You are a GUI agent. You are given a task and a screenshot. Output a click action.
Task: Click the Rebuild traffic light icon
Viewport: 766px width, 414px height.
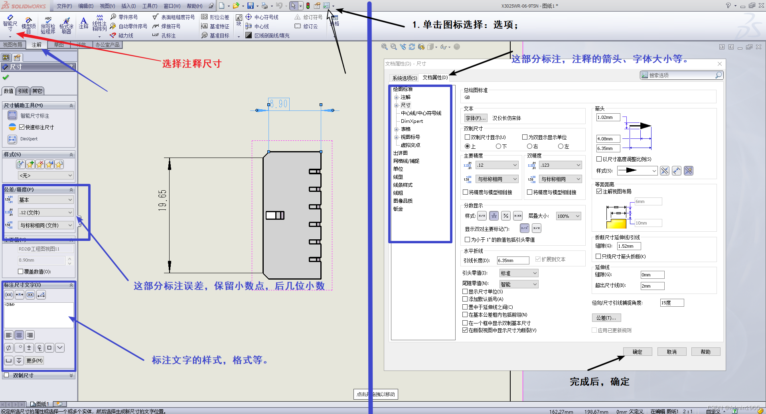tap(308, 6)
